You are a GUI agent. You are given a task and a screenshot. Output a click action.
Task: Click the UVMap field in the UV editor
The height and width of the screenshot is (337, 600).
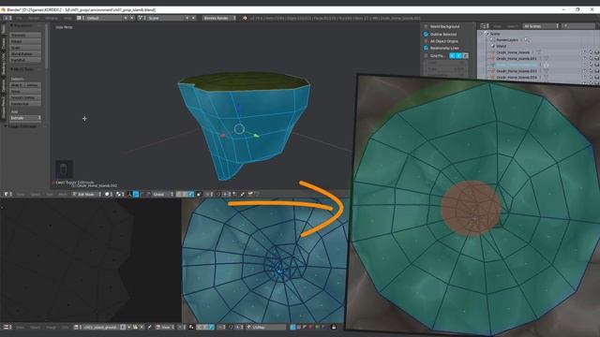tap(266, 327)
